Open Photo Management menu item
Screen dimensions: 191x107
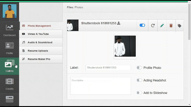pyautogui.click(x=41, y=26)
